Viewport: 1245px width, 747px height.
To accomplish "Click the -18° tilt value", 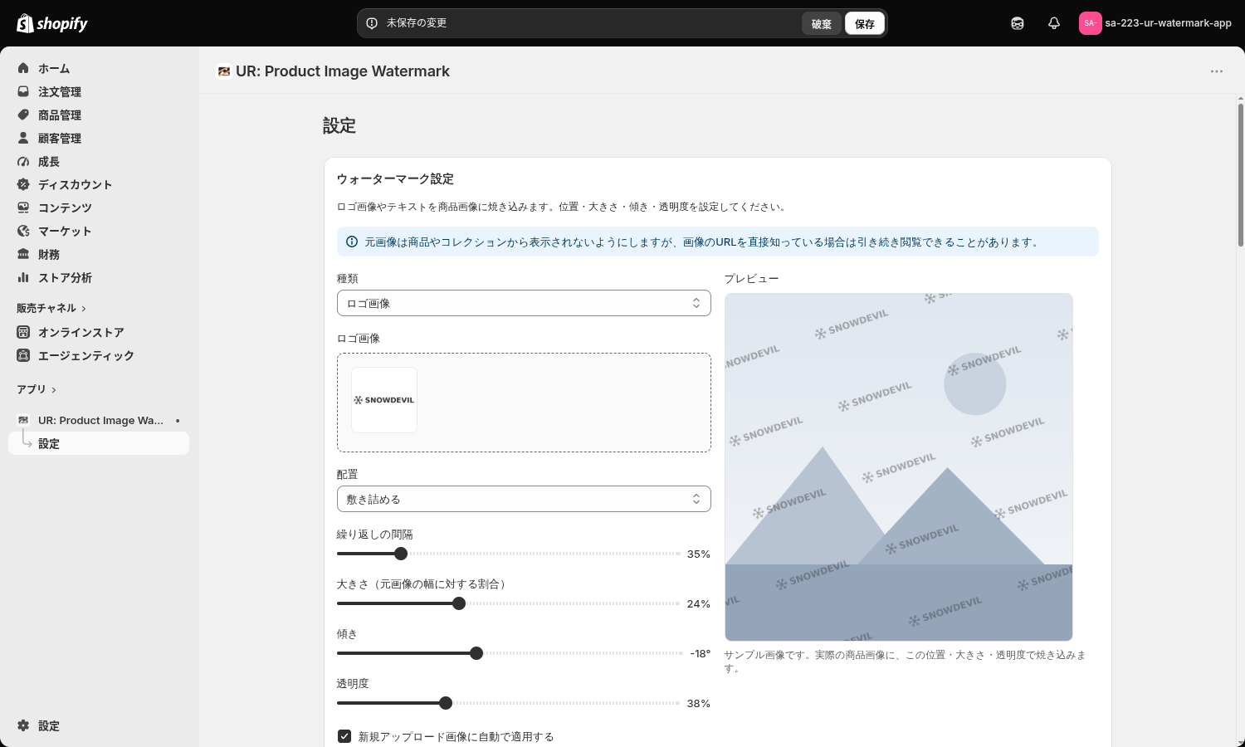I will (x=701, y=653).
